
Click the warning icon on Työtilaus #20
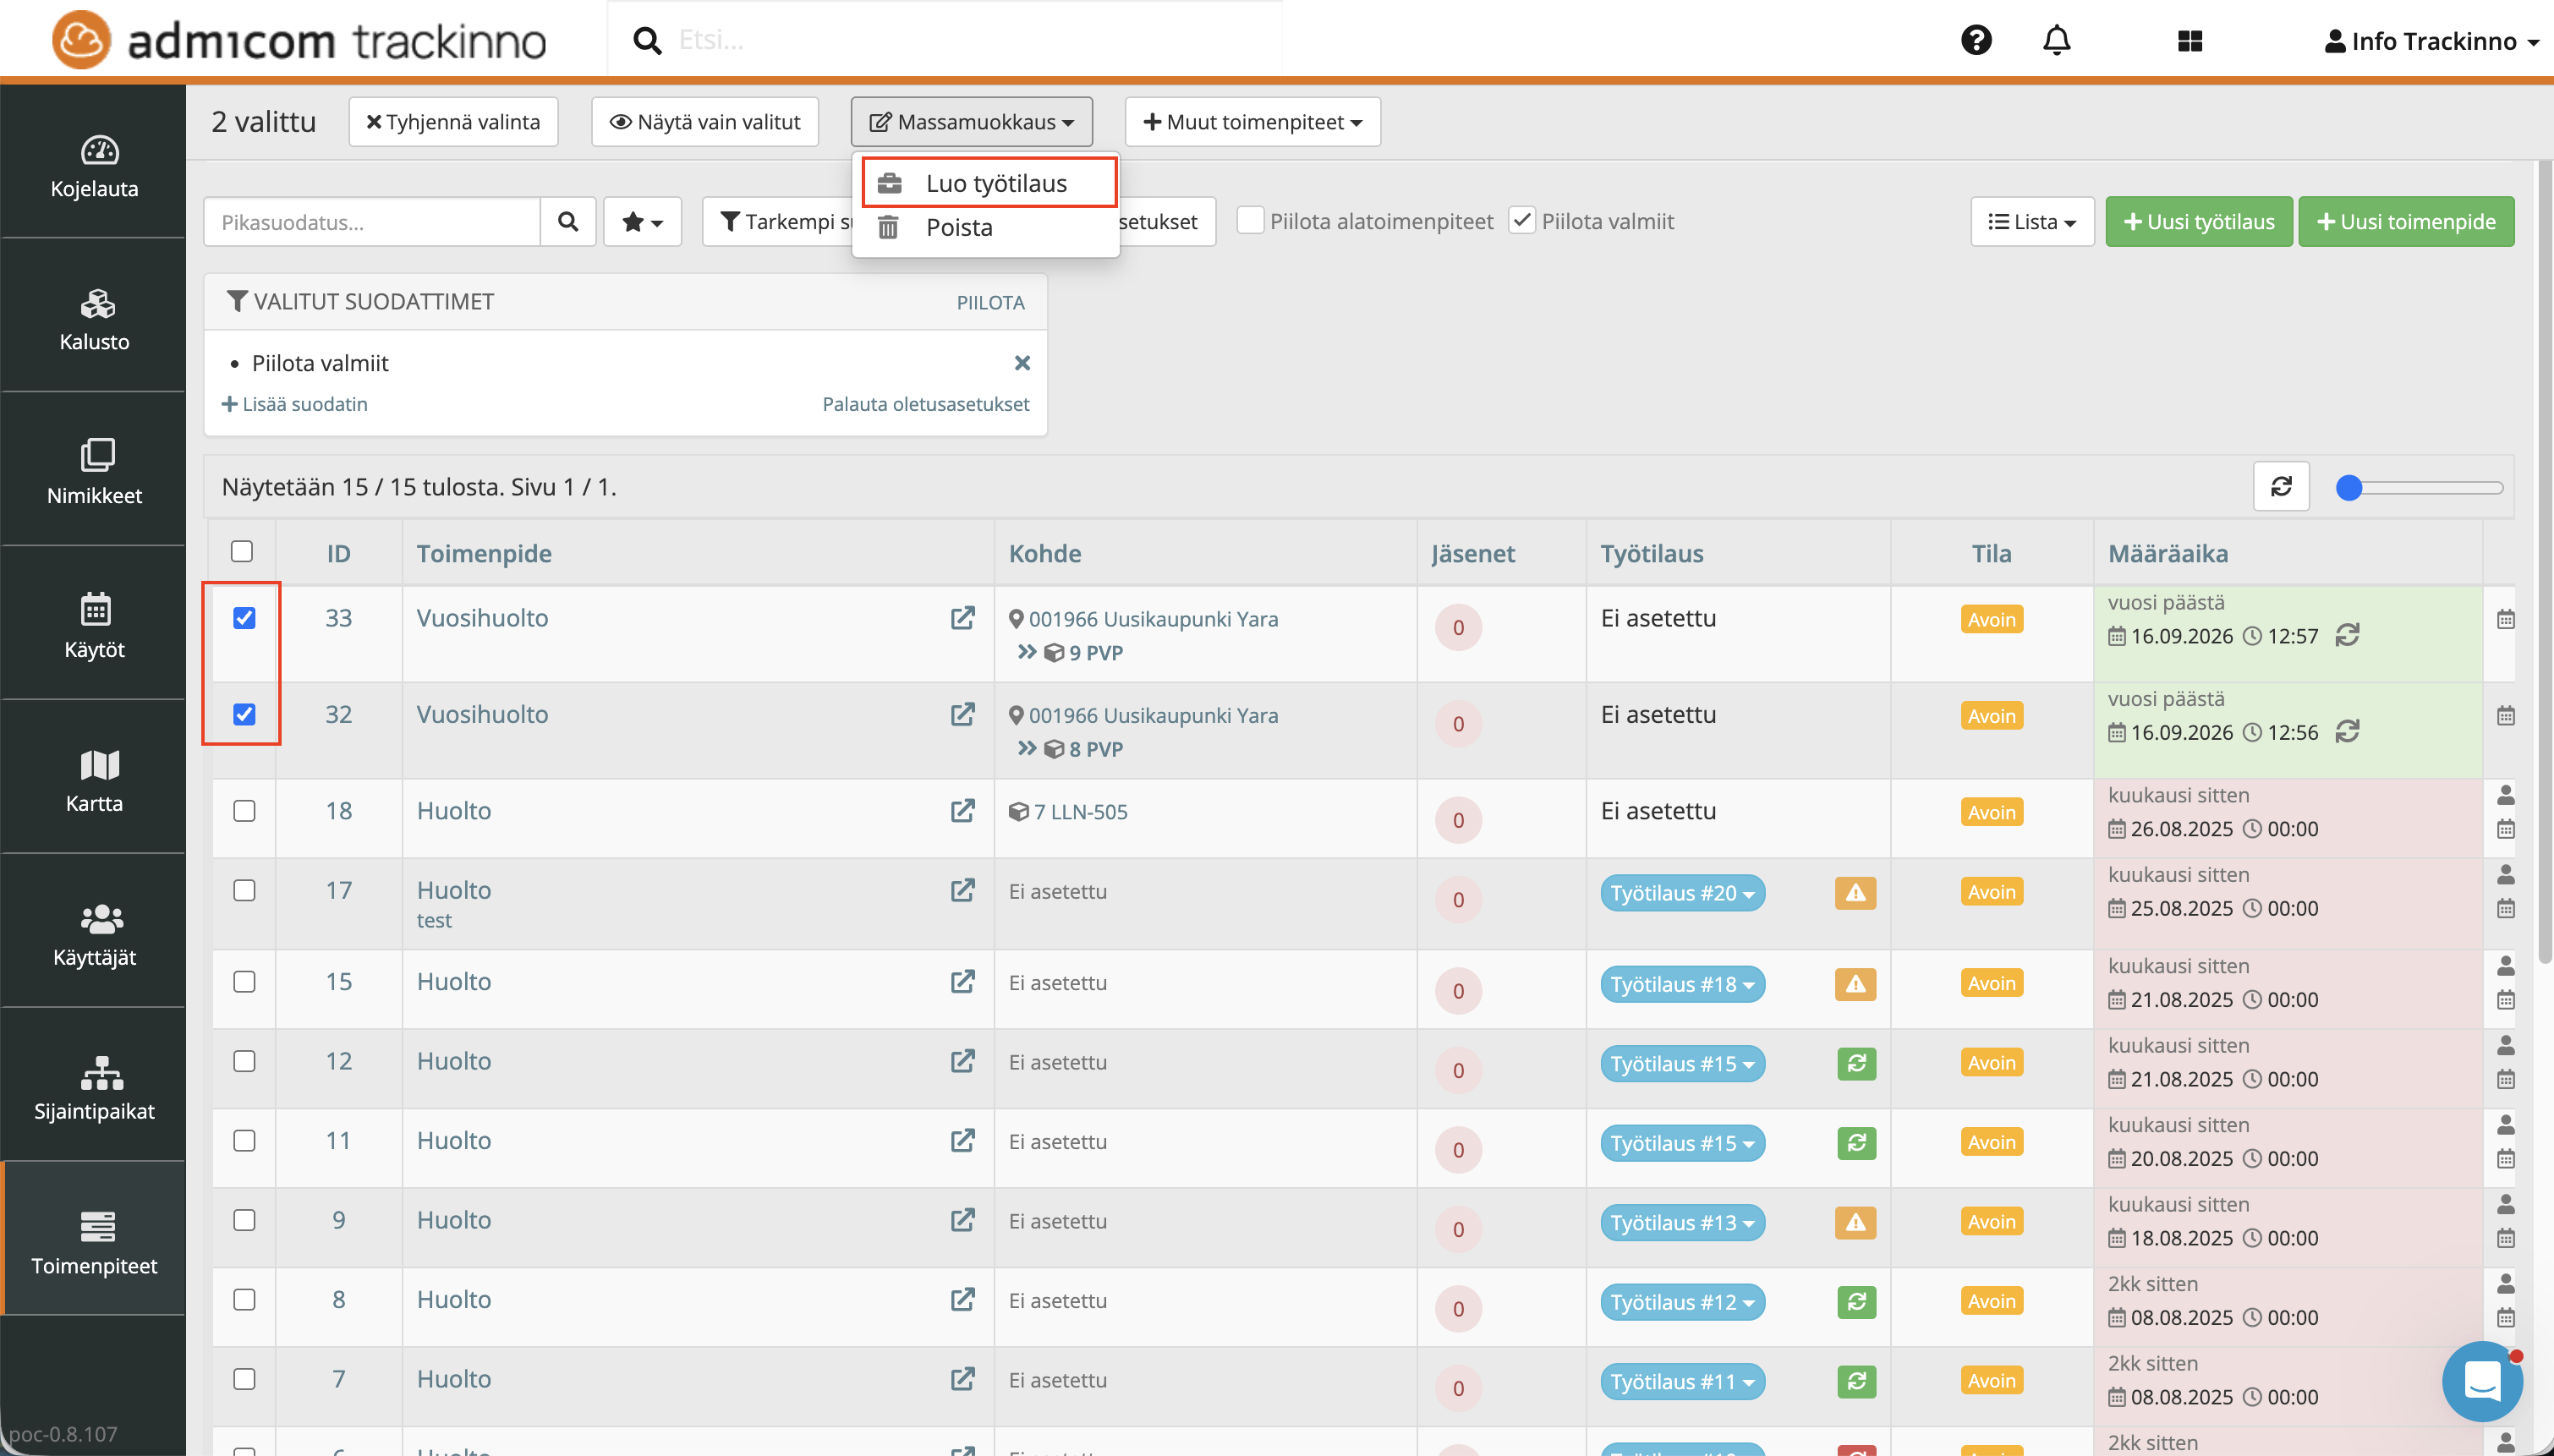click(x=1855, y=892)
